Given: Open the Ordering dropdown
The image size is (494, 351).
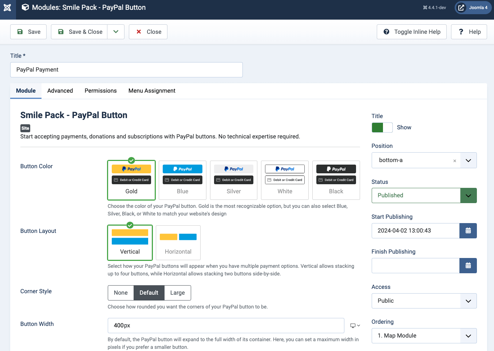Looking at the screenshot, I should (424, 336).
